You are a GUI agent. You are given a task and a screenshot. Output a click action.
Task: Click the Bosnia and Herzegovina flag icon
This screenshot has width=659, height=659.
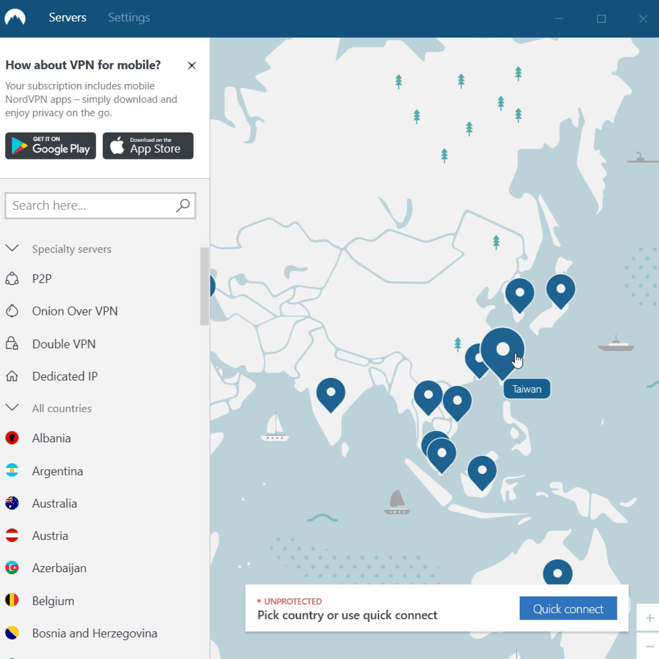pos(12,633)
